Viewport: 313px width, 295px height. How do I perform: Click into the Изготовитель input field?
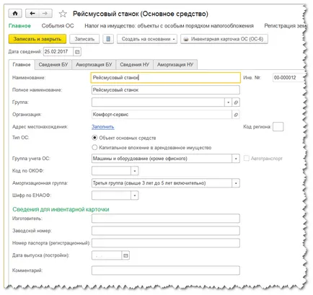(166, 219)
